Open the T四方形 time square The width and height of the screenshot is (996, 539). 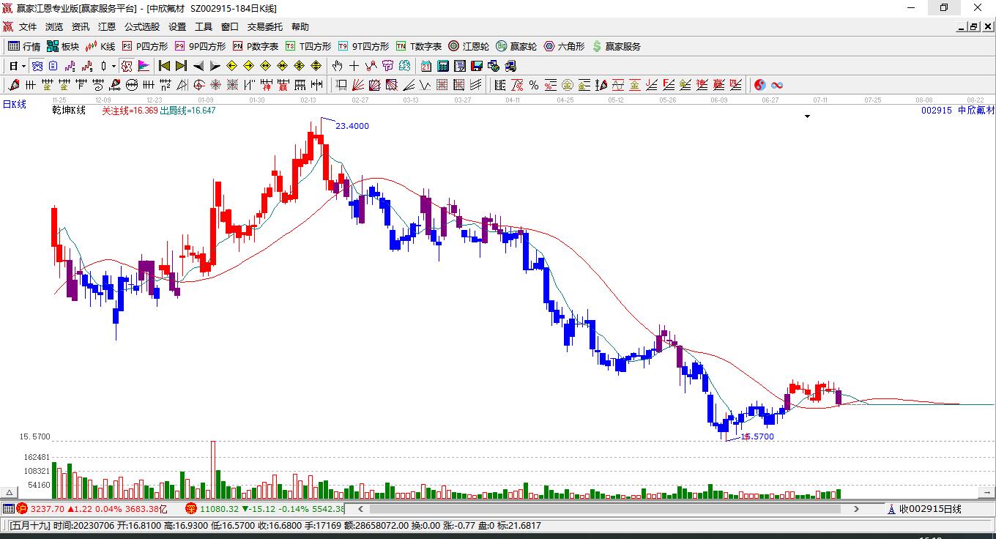(308, 46)
